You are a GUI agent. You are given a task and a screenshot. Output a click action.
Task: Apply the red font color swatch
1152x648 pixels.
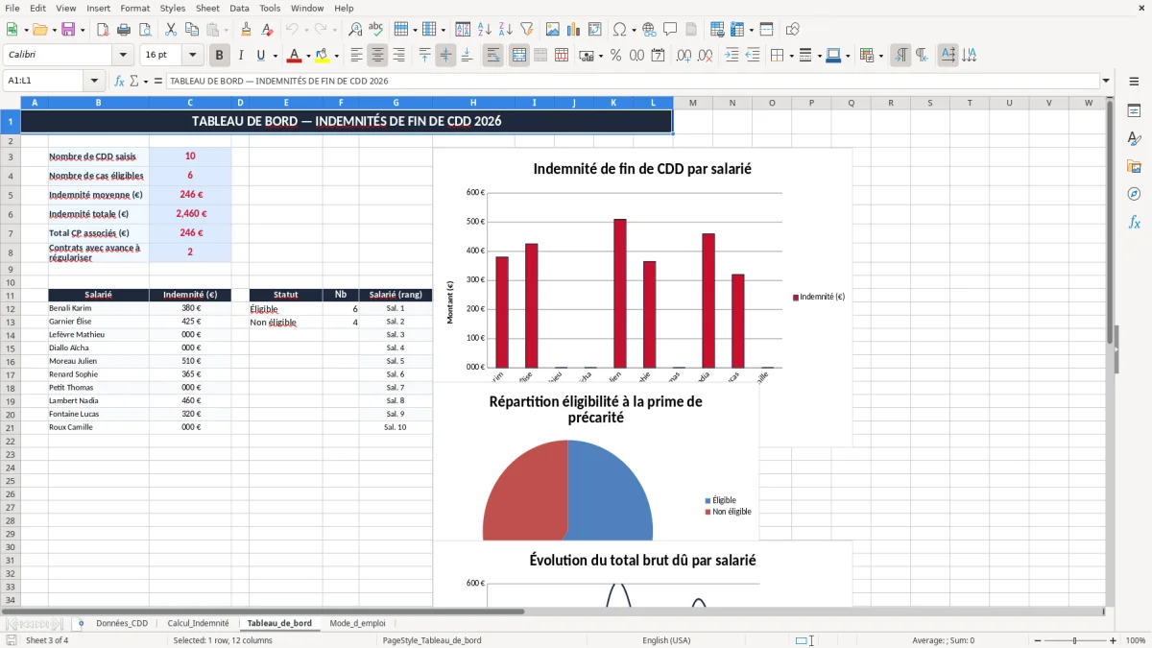click(x=295, y=56)
